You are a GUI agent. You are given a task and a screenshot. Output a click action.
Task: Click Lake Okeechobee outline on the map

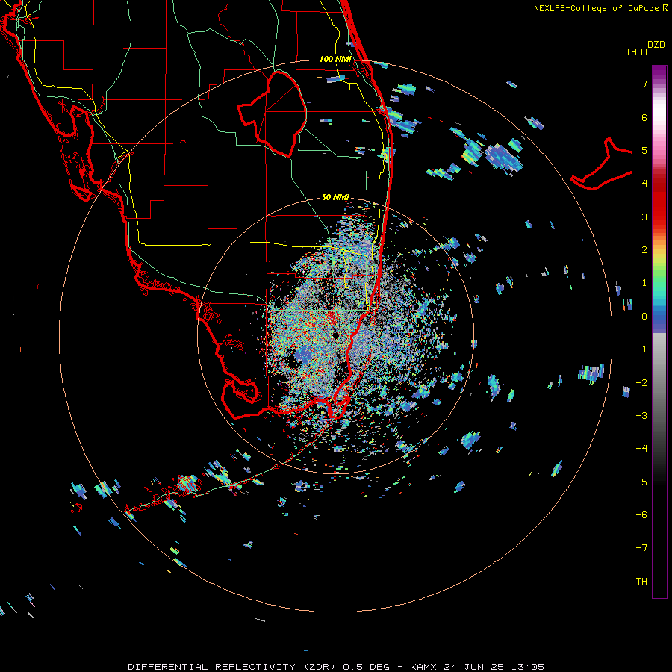[272, 114]
